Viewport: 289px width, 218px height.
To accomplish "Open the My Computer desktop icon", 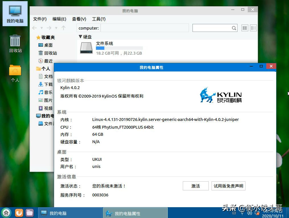I will (15, 14).
